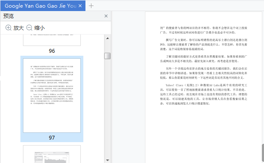Click the paragraph beginning 撰写广告文案时
Viewport: 264px width, 163px height.
[x=204, y=45]
